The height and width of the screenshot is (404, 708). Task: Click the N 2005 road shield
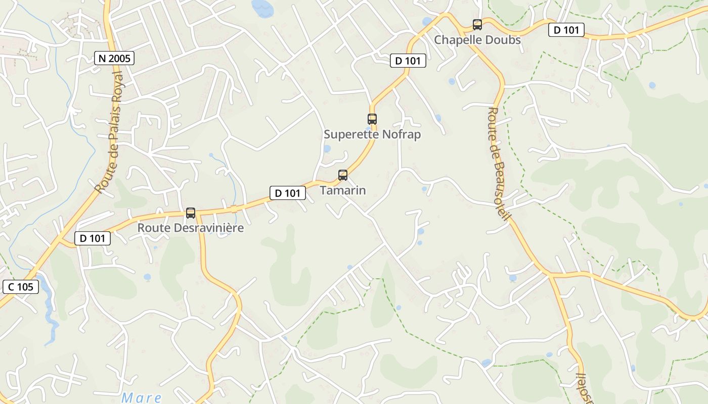tap(114, 59)
